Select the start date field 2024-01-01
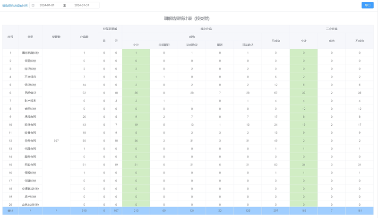 point(47,5)
